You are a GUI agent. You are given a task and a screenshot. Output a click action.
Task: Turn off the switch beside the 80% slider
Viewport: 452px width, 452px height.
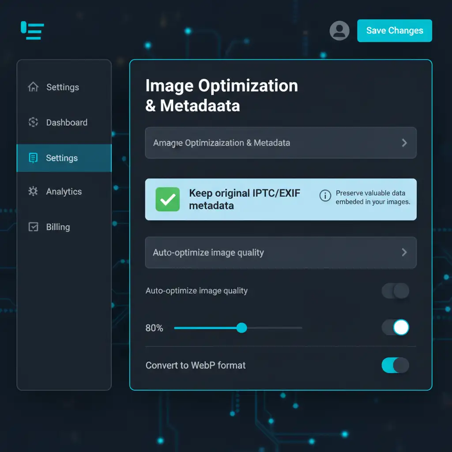[395, 328]
